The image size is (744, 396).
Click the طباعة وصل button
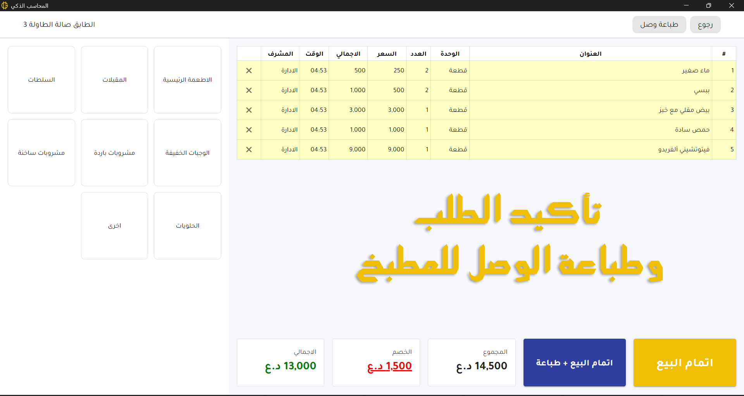tap(659, 25)
